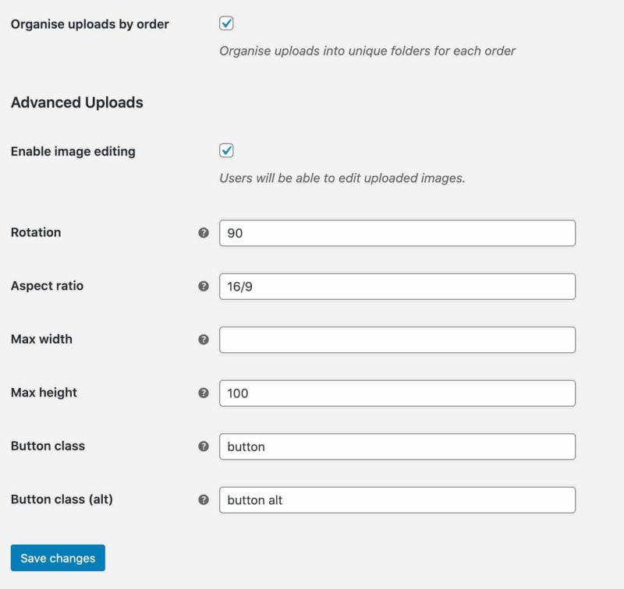Untick the Organise uploads by order checkbox
The width and height of the screenshot is (624, 589).
227,23
